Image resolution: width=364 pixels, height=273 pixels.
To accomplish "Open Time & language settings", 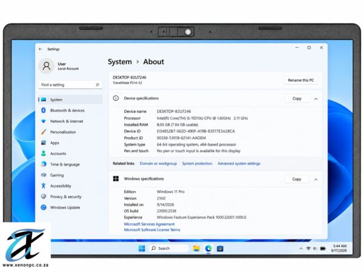I will click(x=70, y=164).
